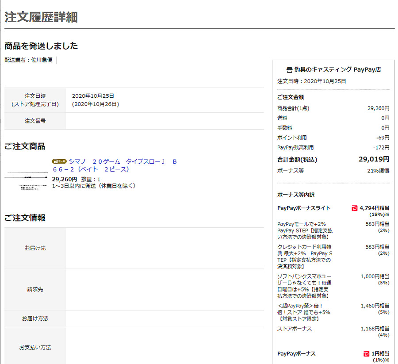This screenshot has height=364, width=398.
Task: Click the お届け方法 row label
Action: [x=35, y=318]
